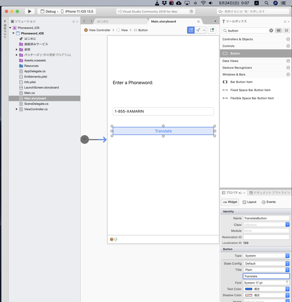This screenshot has height=302, width=292.
Task: Navigate forward with the right arrow
Action: click(91, 21)
